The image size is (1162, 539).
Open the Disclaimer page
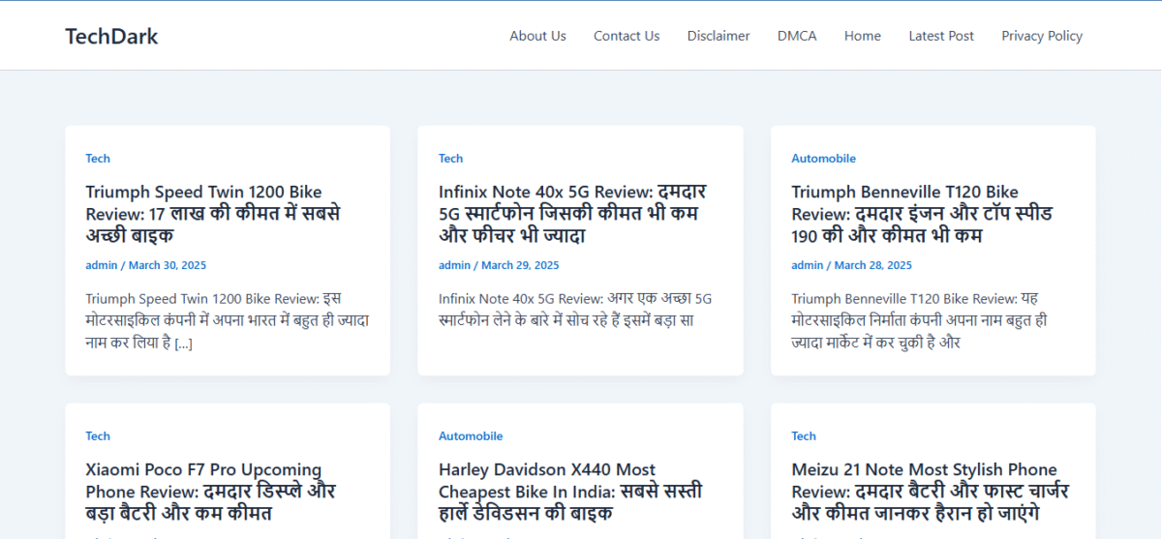(719, 36)
